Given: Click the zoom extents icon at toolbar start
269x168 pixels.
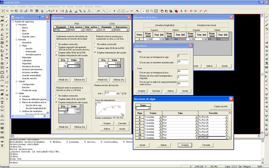Looking at the screenshot, I should 3,11.
